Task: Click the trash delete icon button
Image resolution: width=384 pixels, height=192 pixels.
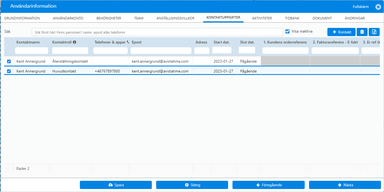Action: tap(362, 32)
